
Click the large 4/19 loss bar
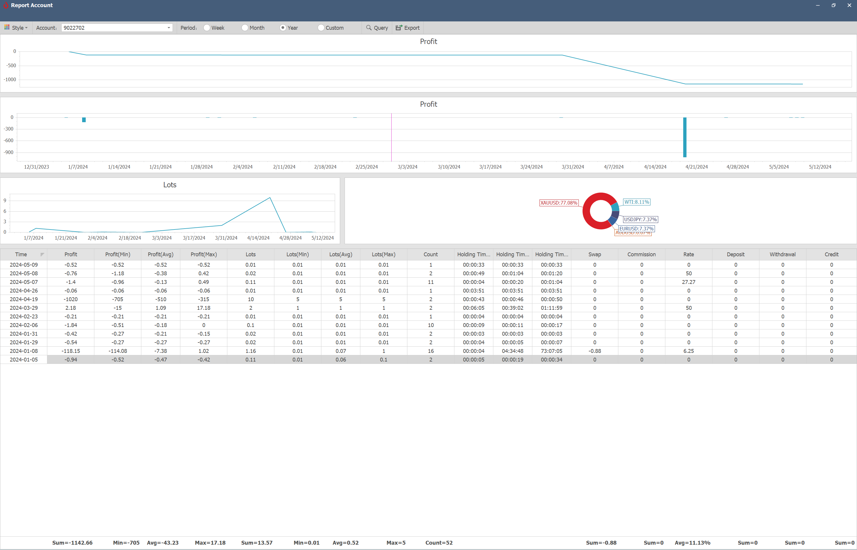pos(685,137)
